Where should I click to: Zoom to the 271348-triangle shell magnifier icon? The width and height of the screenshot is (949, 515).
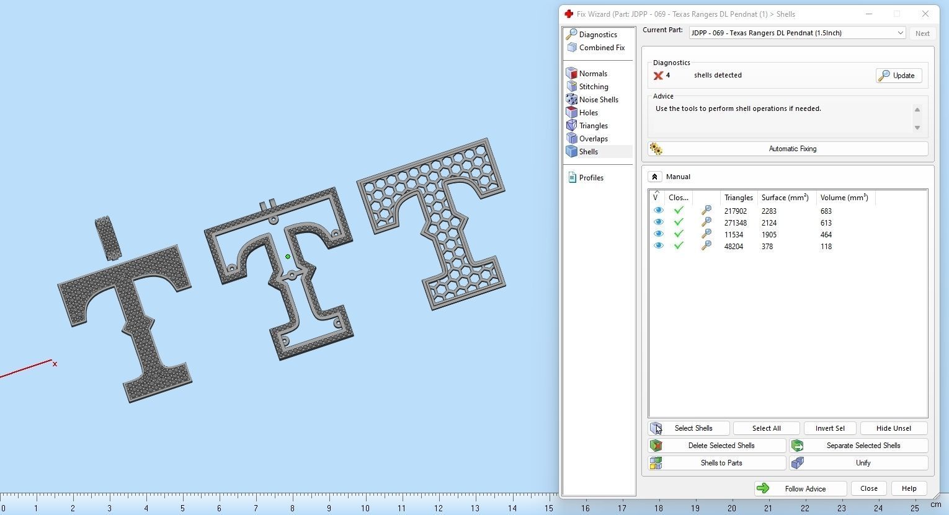[706, 222]
